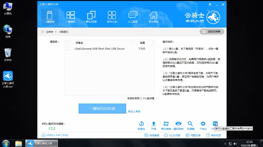Open Windows Start menu
The image size is (263, 147).
(6, 143)
